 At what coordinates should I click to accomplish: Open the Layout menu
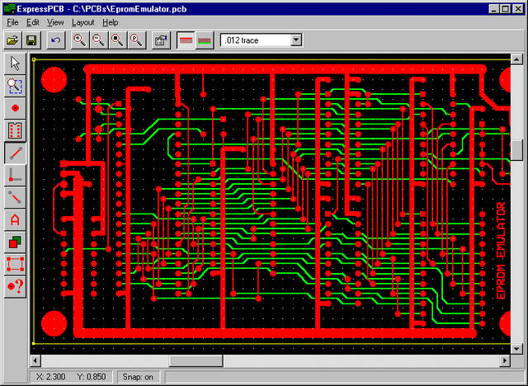coord(82,22)
